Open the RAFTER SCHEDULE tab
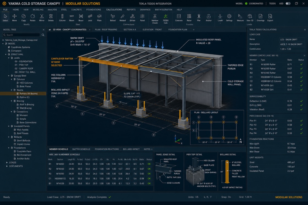 pyautogui.click(x=81, y=149)
